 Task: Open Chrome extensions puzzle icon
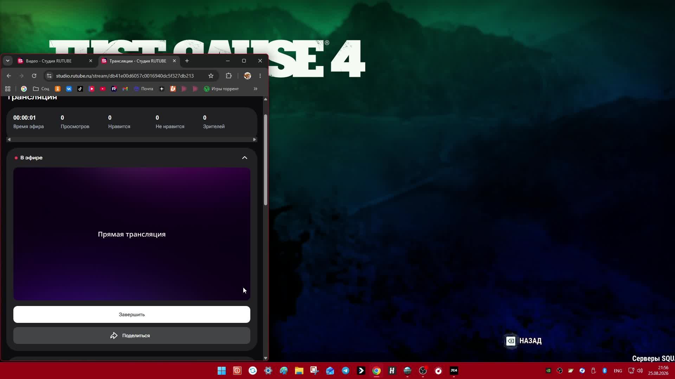229,76
